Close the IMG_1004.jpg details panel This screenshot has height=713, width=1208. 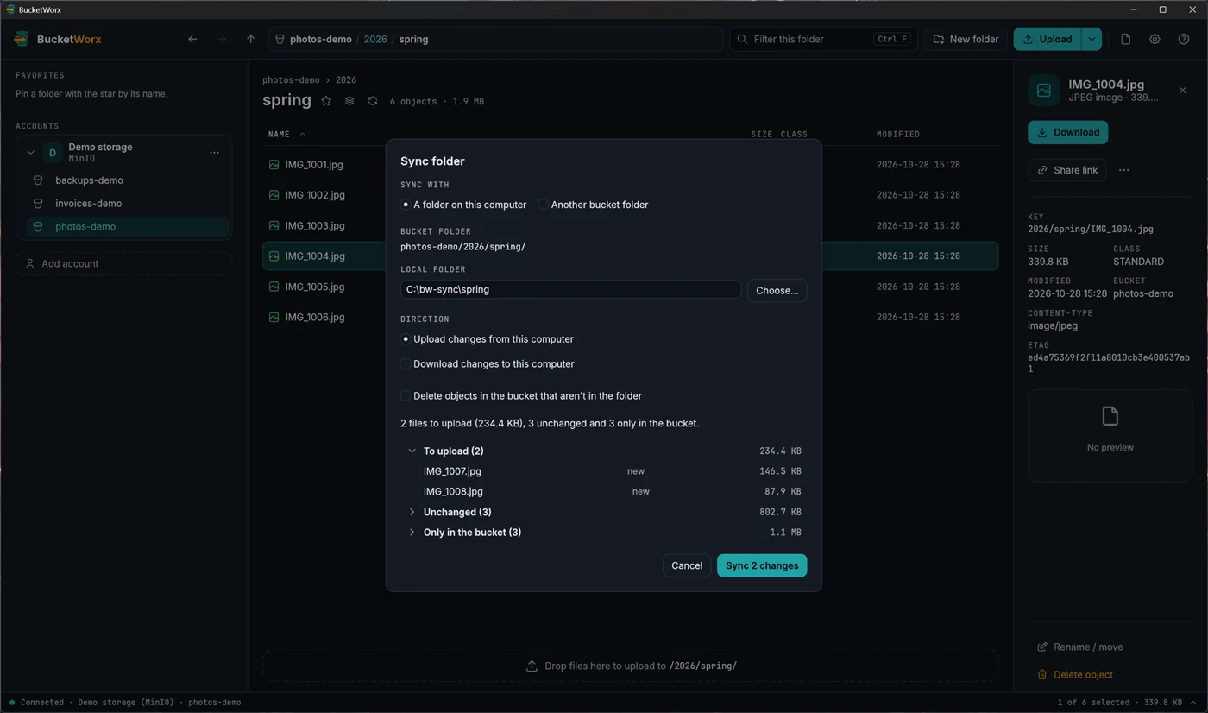(x=1183, y=91)
